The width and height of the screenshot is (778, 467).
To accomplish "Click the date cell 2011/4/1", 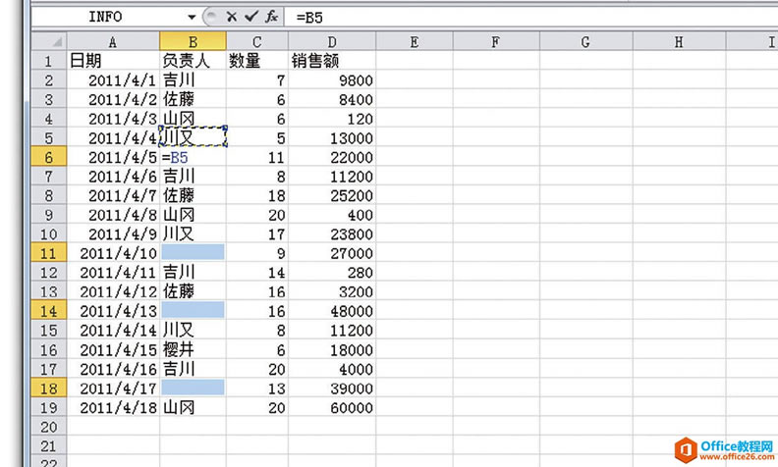I will [113, 79].
